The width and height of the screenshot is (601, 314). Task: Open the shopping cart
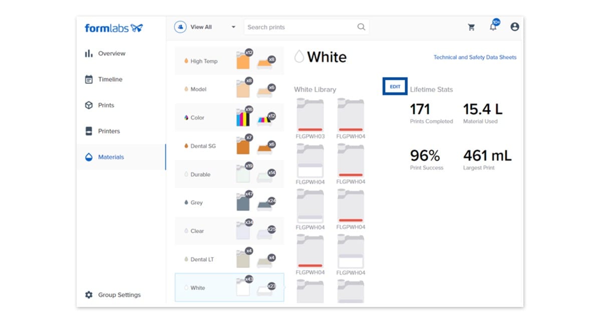pos(471,27)
